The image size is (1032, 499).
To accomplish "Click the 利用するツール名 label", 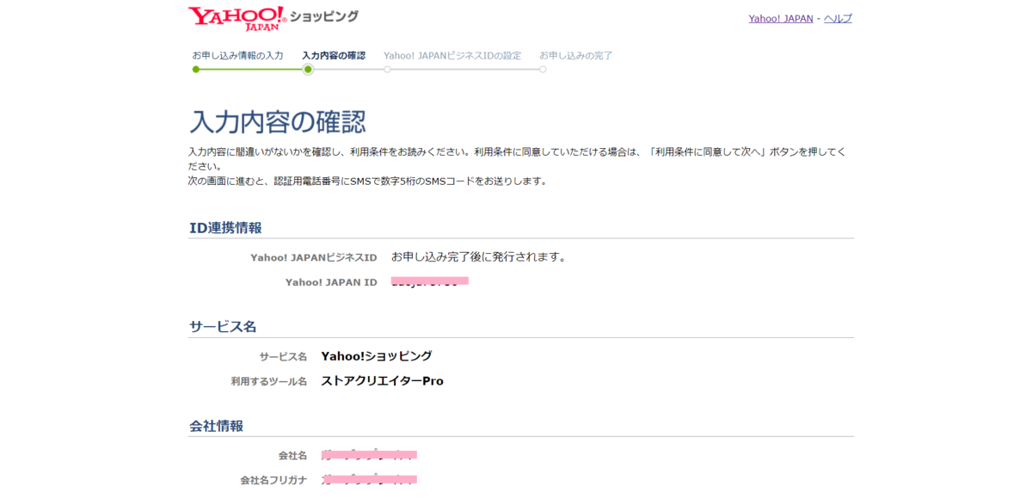I will pyautogui.click(x=268, y=381).
